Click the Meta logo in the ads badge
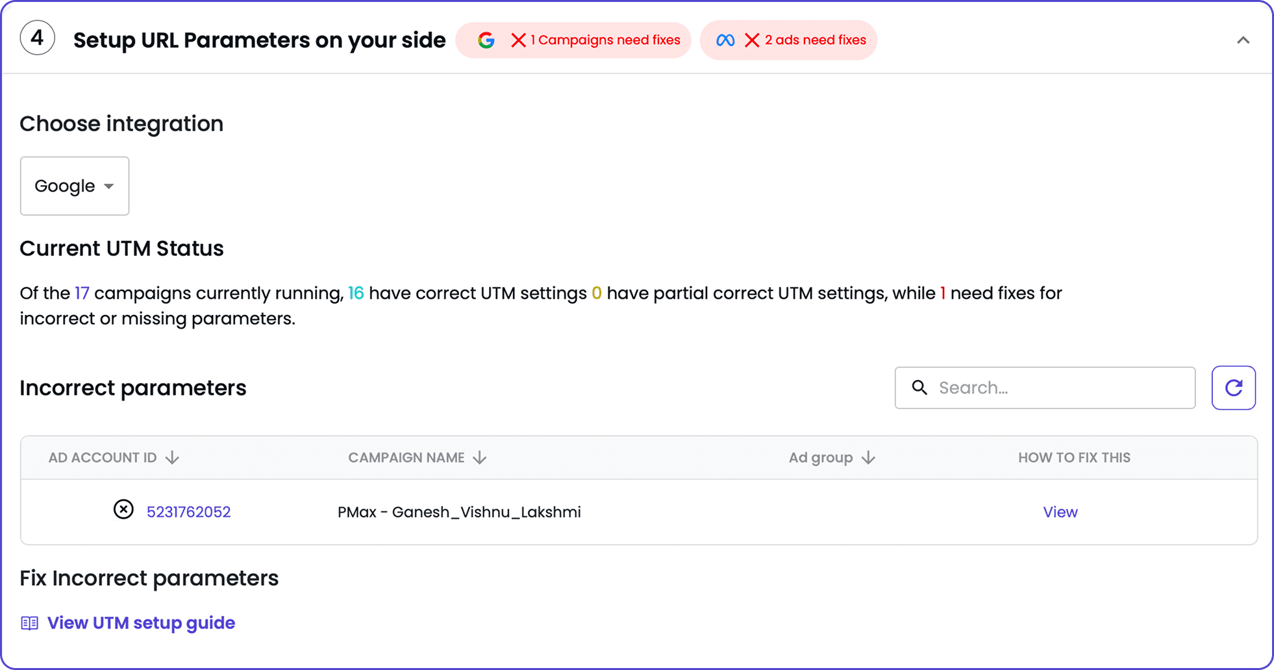Screen dimensions: 1274x670 725,40
